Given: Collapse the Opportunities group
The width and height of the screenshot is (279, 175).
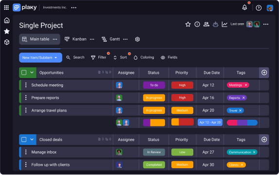Looking at the screenshot, I should 32,73.
